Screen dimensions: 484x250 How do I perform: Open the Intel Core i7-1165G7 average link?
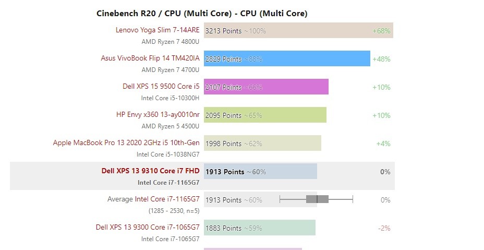(167, 199)
